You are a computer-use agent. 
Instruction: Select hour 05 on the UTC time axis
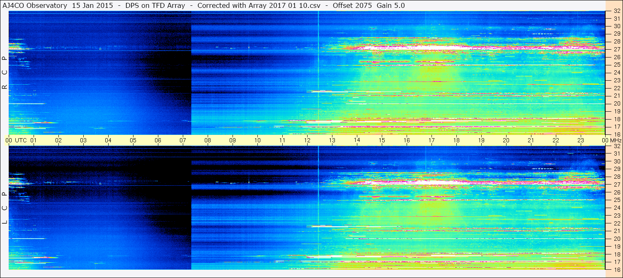click(x=133, y=140)
